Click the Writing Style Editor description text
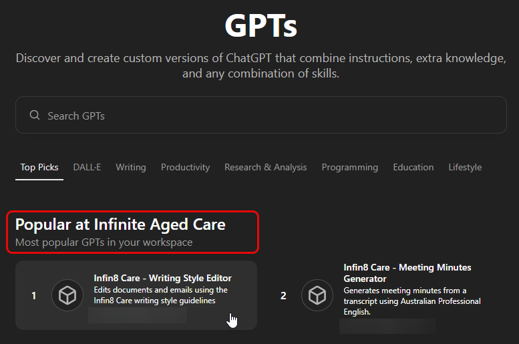Viewport: 519px width, 344px height. (x=160, y=295)
